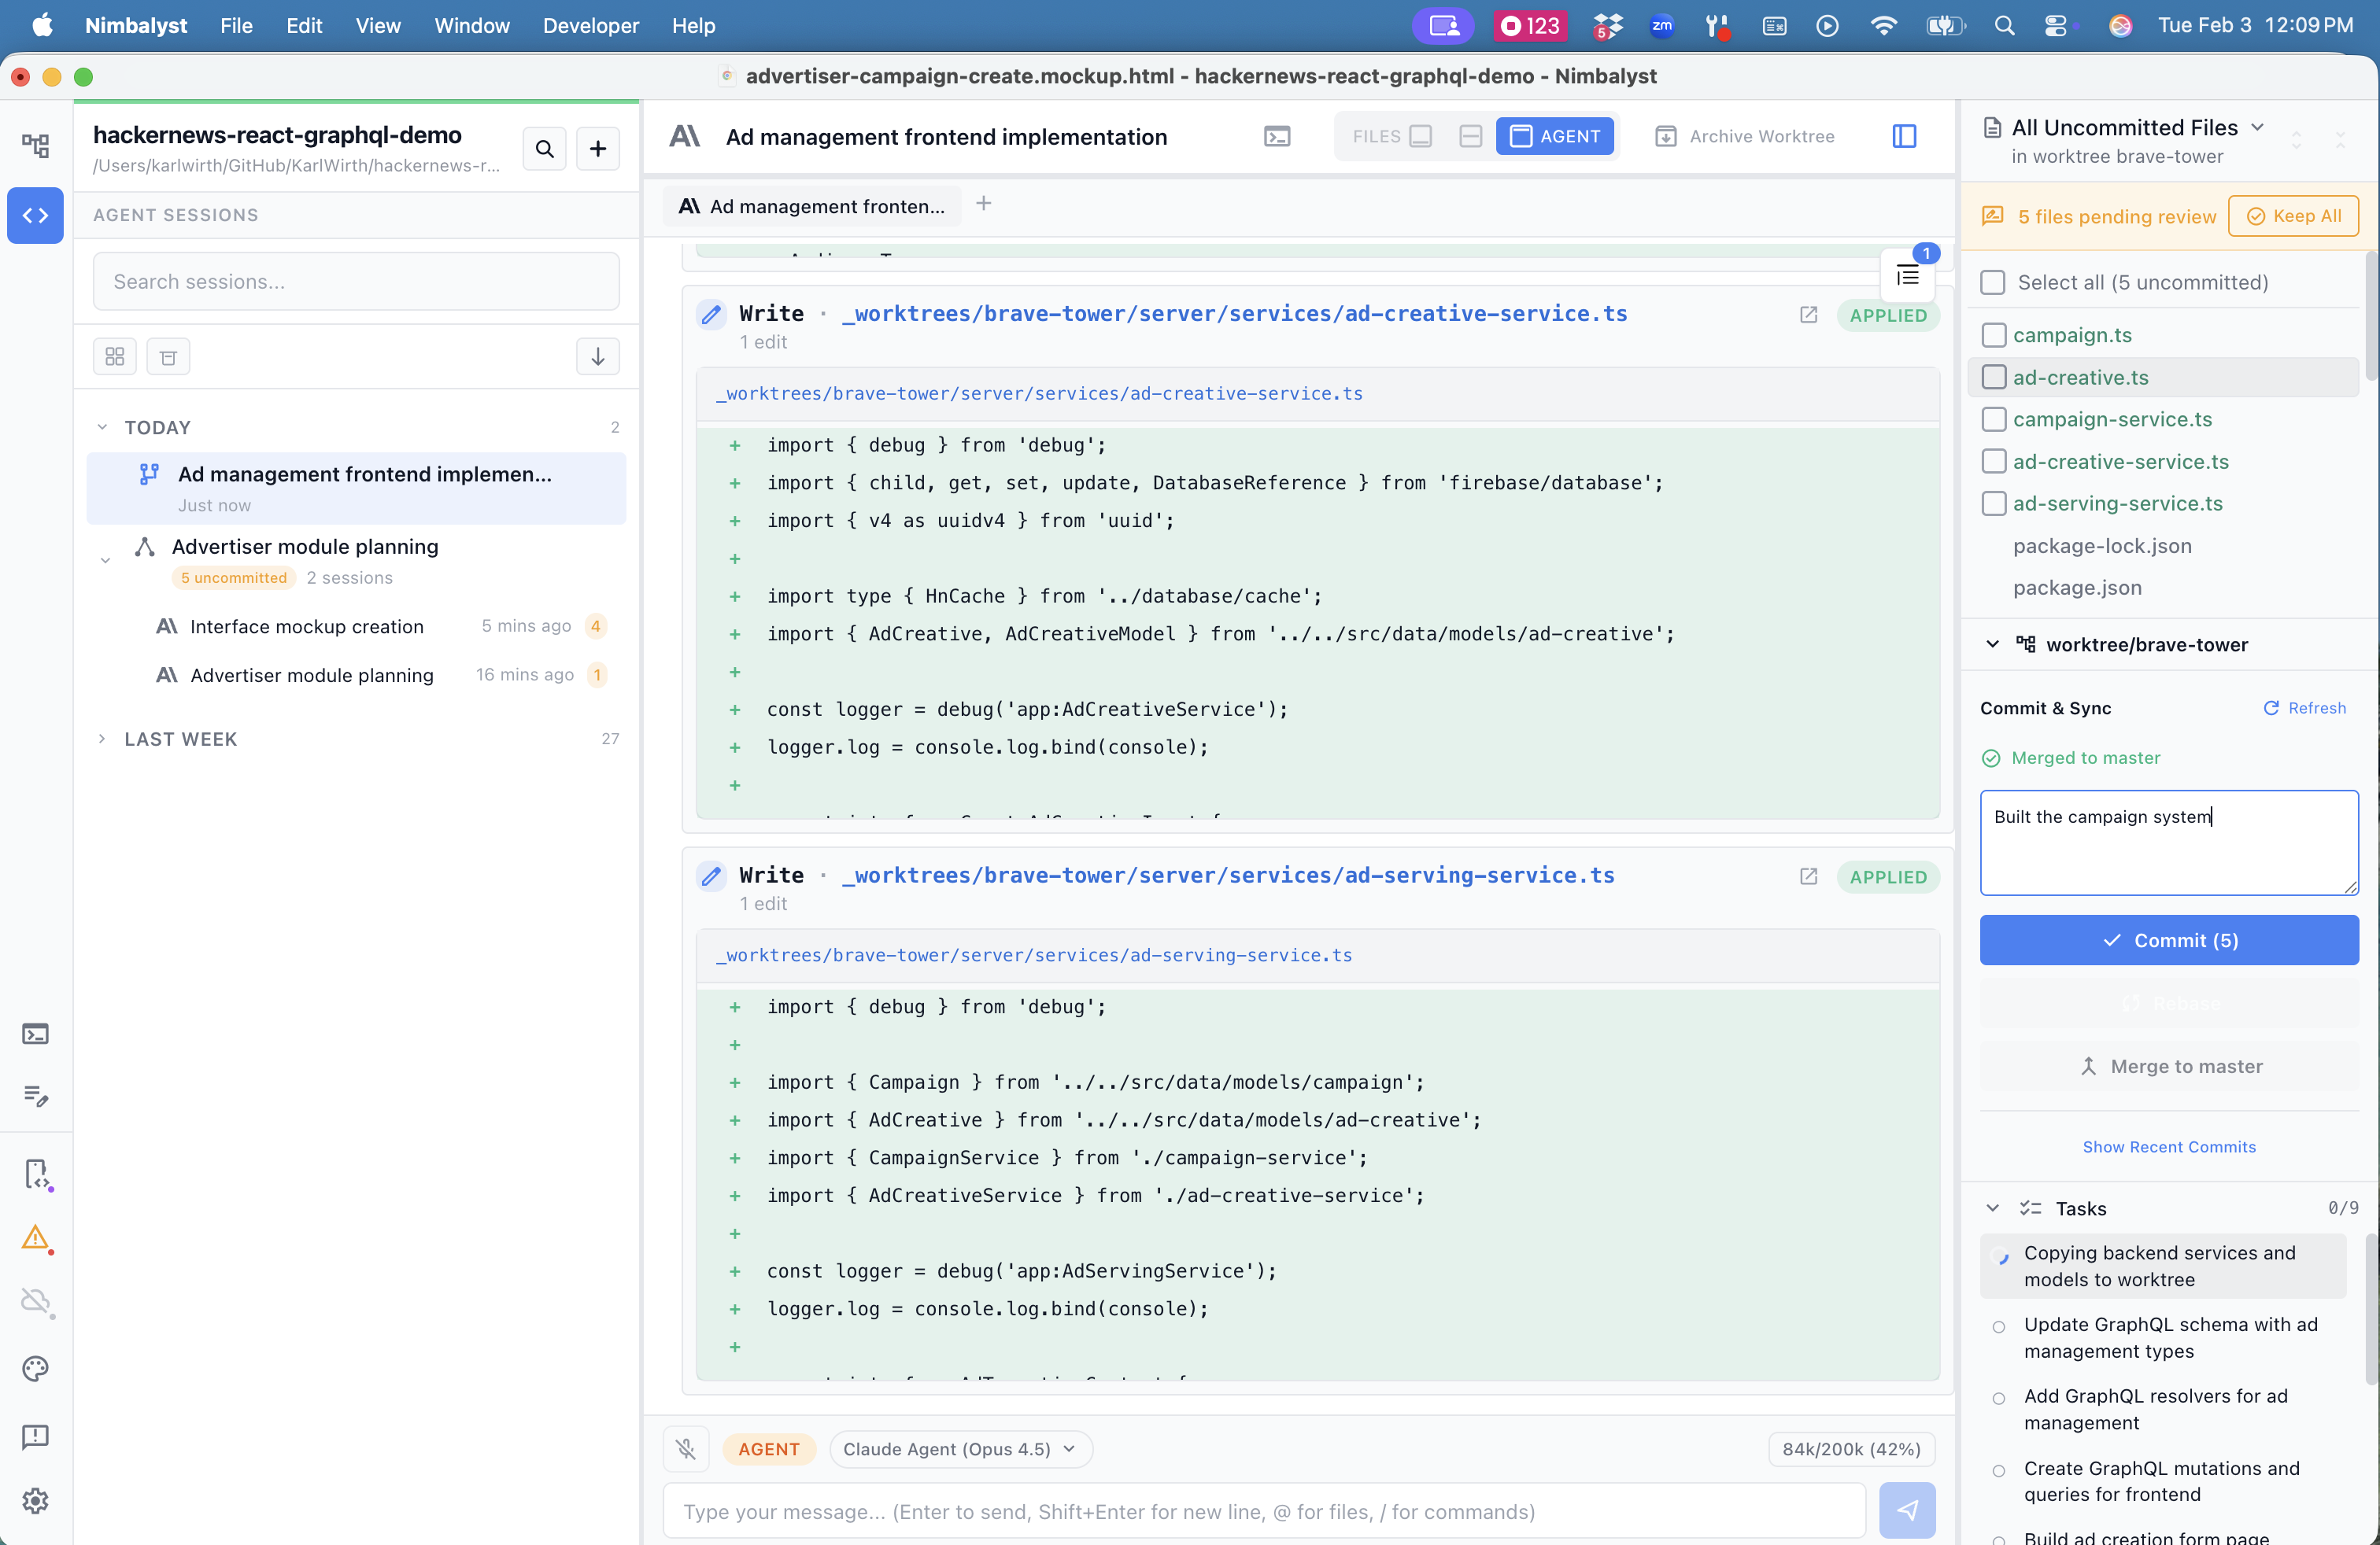2380x1545 pixels.
Task: Click the Search sessions input field
Action: (356, 282)
